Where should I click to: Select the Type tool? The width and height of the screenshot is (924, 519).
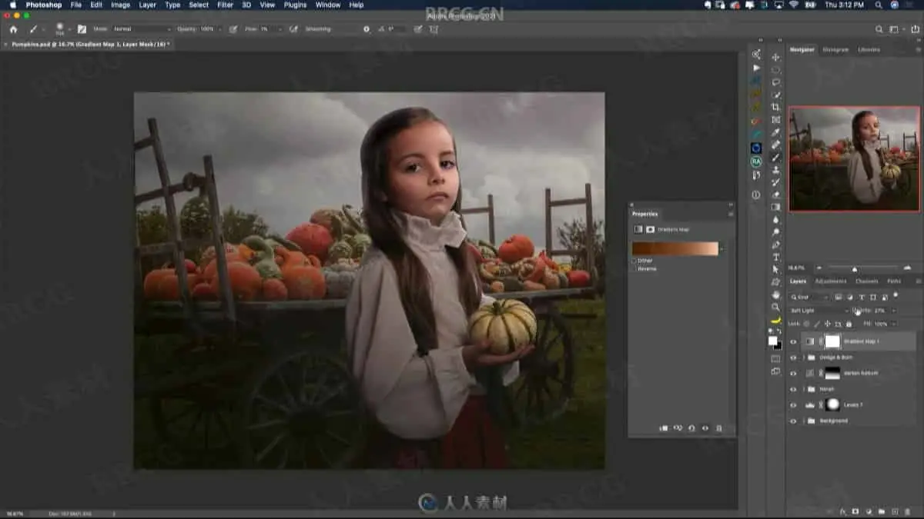775,257
